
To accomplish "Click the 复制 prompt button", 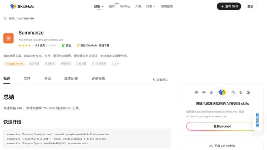I will [x=222, y=126].
